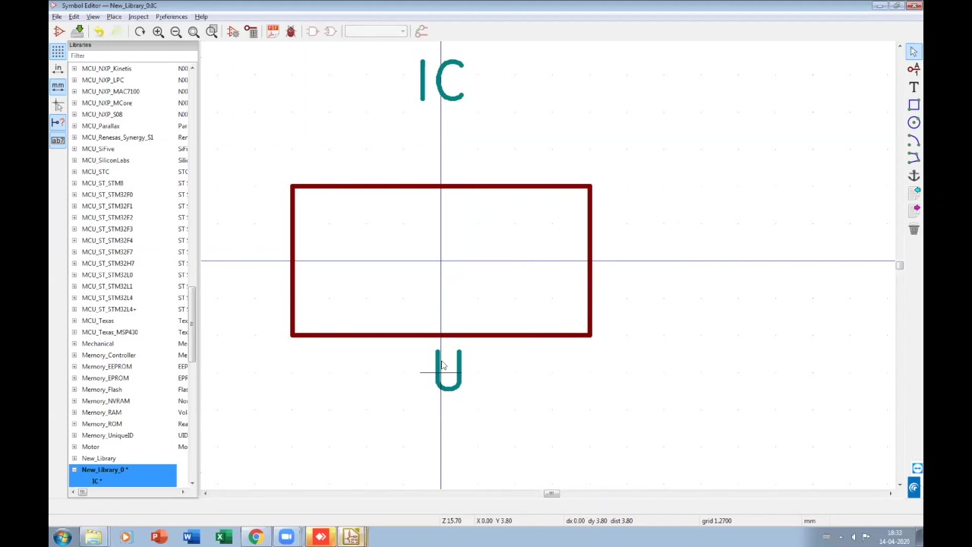This screenshot has height=547, width=972.
Task: Expand the Memory_Flash library
Action: click(x=74, y=389)
